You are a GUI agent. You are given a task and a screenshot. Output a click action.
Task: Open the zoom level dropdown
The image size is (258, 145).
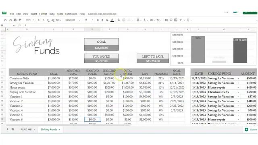(x=30, y=20)
